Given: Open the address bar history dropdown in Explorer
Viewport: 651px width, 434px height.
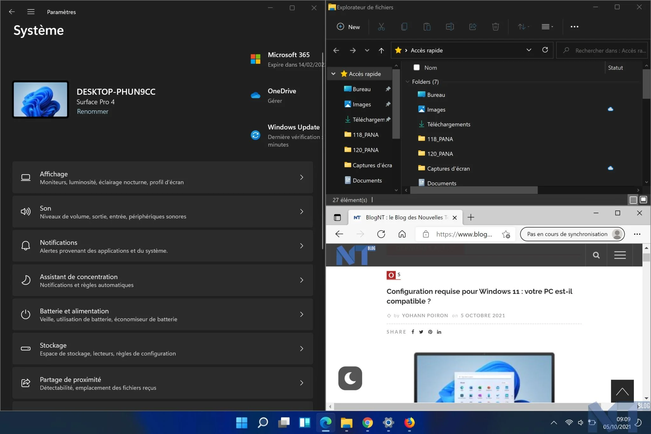Looking at the screenshot, I should pyautogui.click(x=529, y=50).
